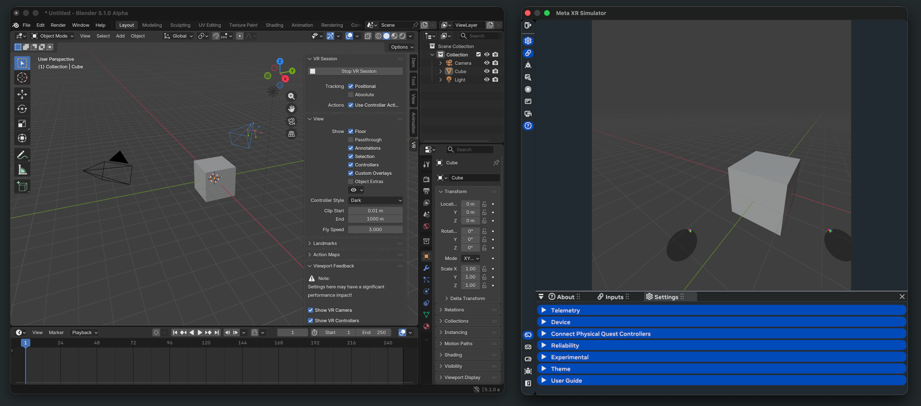The height and width of the screenshot is (406, 921).
Task: Toggle the camera view icon in viewport
Action: 291,122
